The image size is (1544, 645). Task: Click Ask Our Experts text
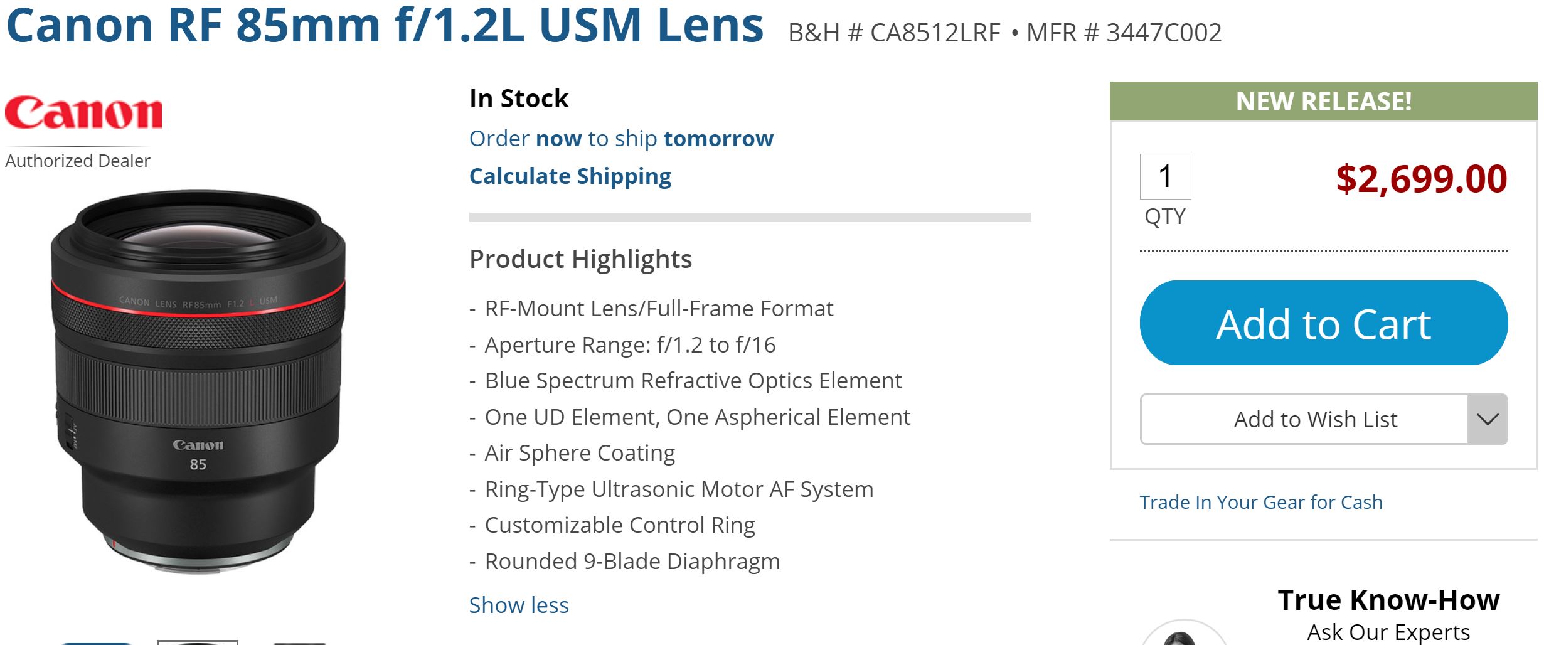click(x=1388, y=632)
